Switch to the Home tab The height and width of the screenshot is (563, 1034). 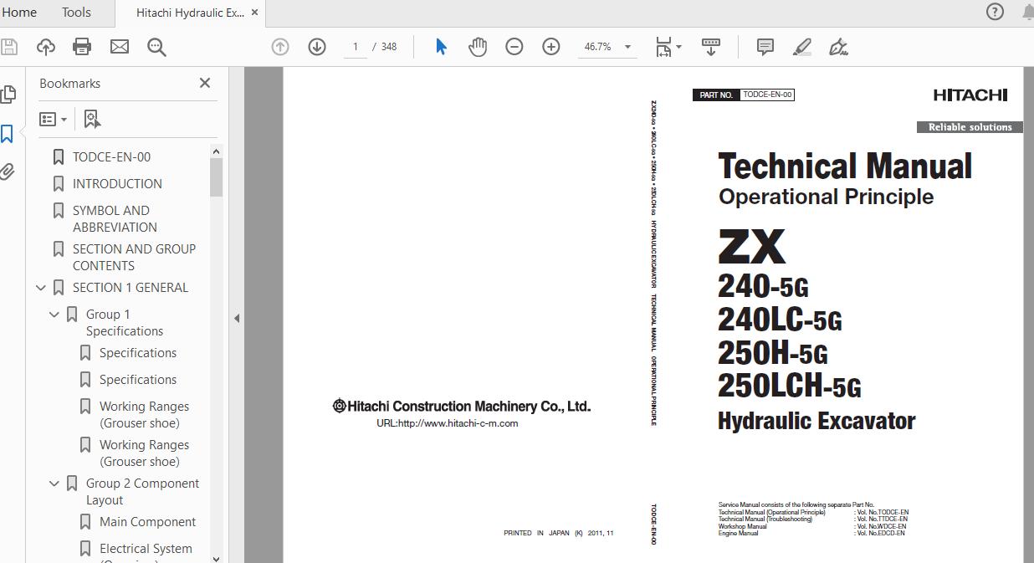[19, 12]
